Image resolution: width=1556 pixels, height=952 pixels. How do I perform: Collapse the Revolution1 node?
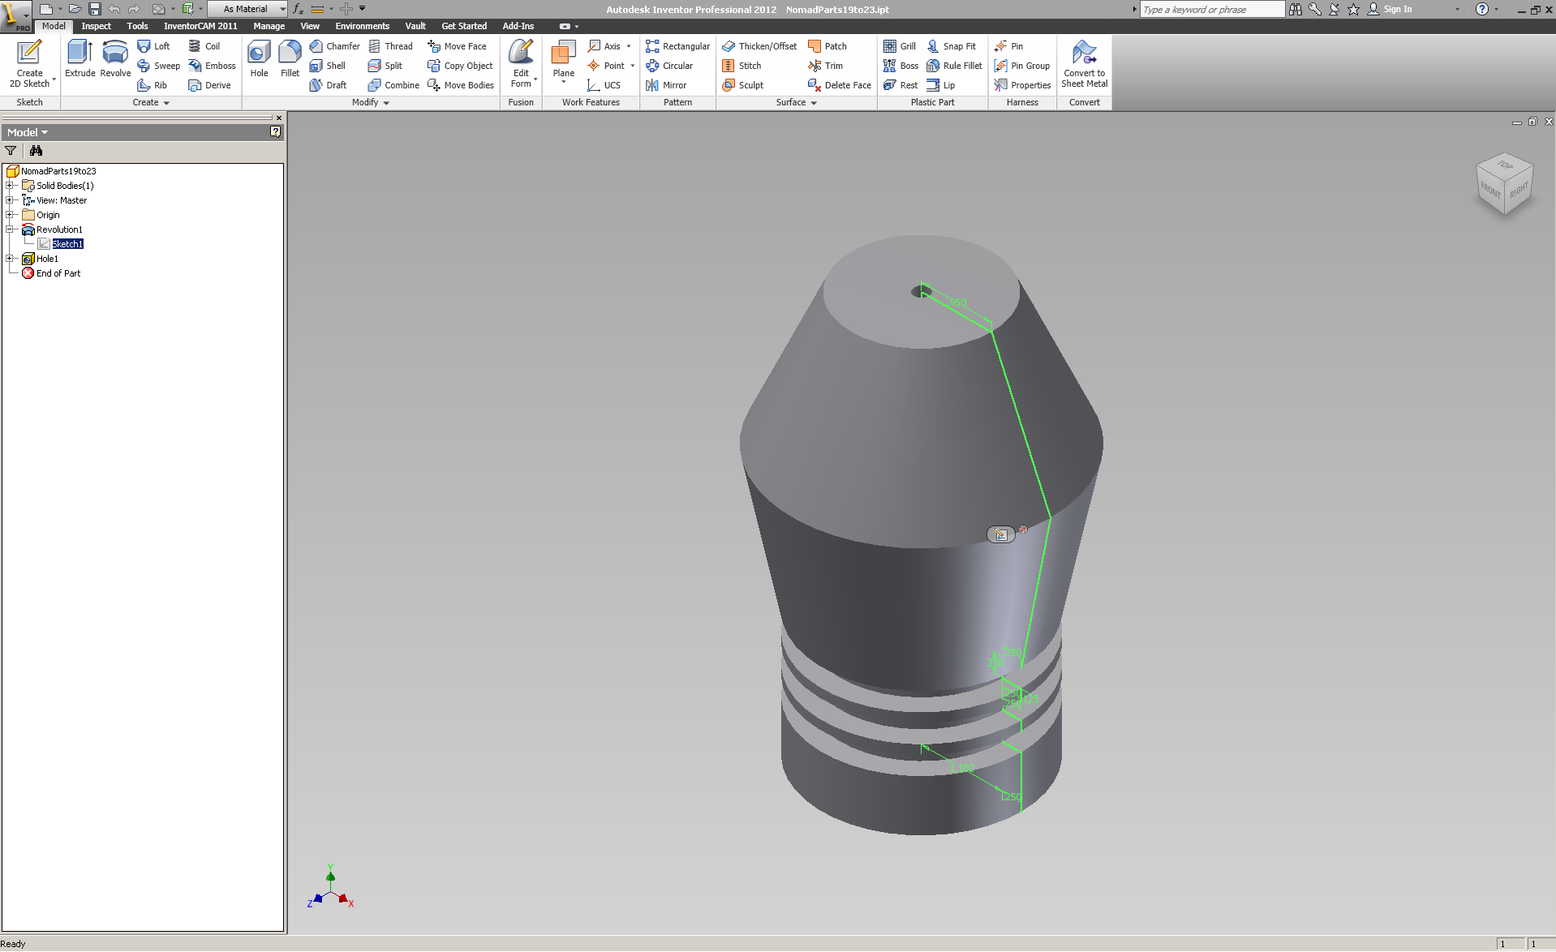[x=10, y=229]
